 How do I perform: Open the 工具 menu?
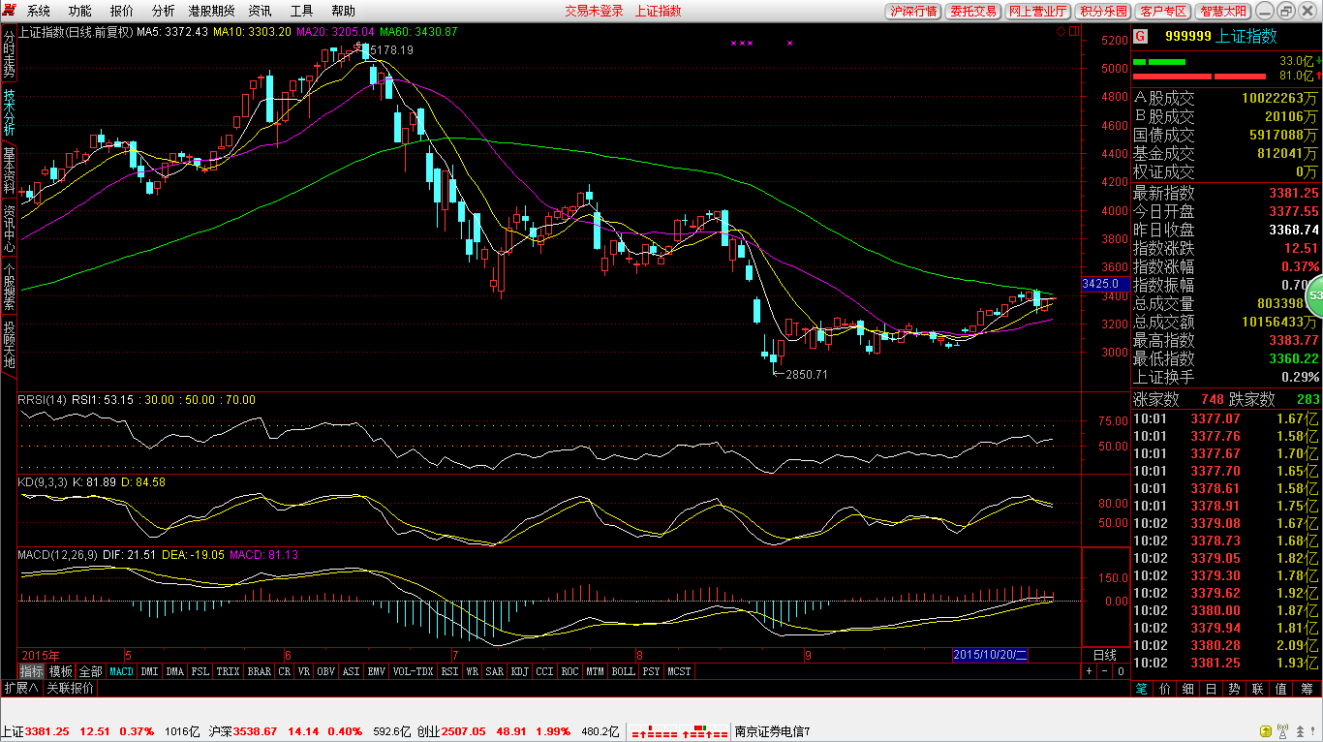point(301,11)
